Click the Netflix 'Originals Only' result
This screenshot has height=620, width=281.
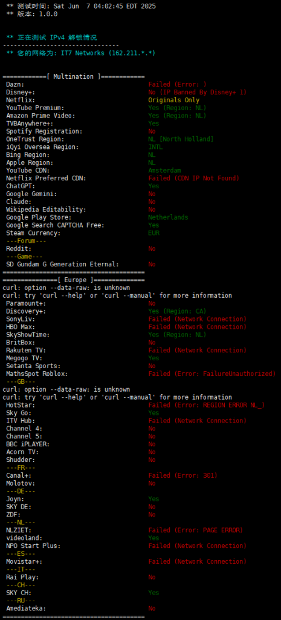coord(173,100)
